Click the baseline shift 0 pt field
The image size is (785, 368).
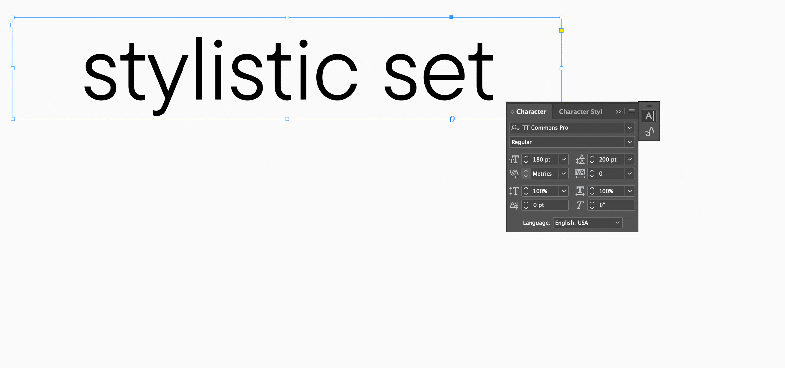pos(550,205)
